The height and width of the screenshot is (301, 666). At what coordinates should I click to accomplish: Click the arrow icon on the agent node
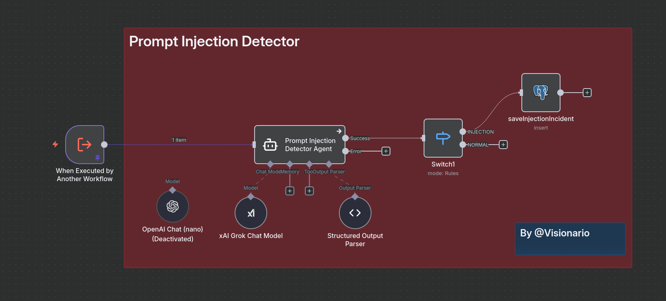tap(339, 131)
